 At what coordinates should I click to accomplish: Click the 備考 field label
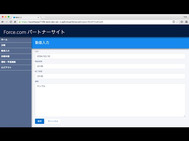[37, 81]
